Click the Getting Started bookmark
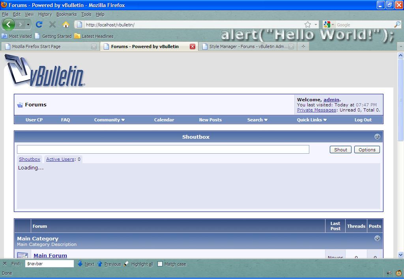This screenshot has width=404, height=279. click(x=53, y=36)
